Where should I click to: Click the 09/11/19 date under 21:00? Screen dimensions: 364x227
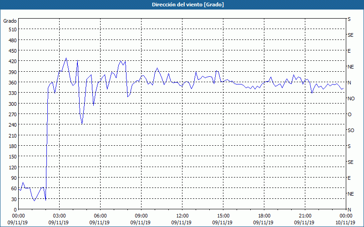pos(304,222)
